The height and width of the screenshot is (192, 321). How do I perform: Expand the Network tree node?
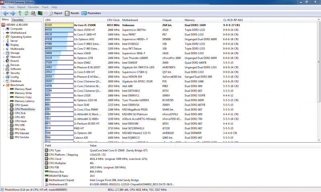click(4, 57)
